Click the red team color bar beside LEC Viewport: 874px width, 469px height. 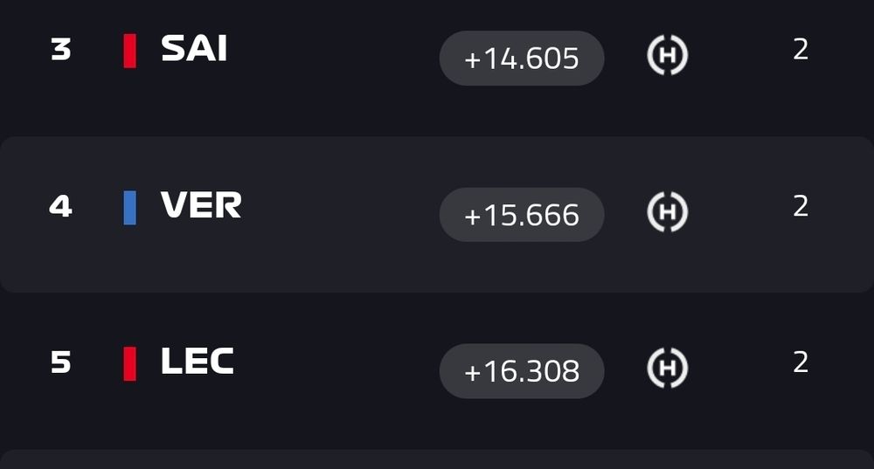[130, 363]
